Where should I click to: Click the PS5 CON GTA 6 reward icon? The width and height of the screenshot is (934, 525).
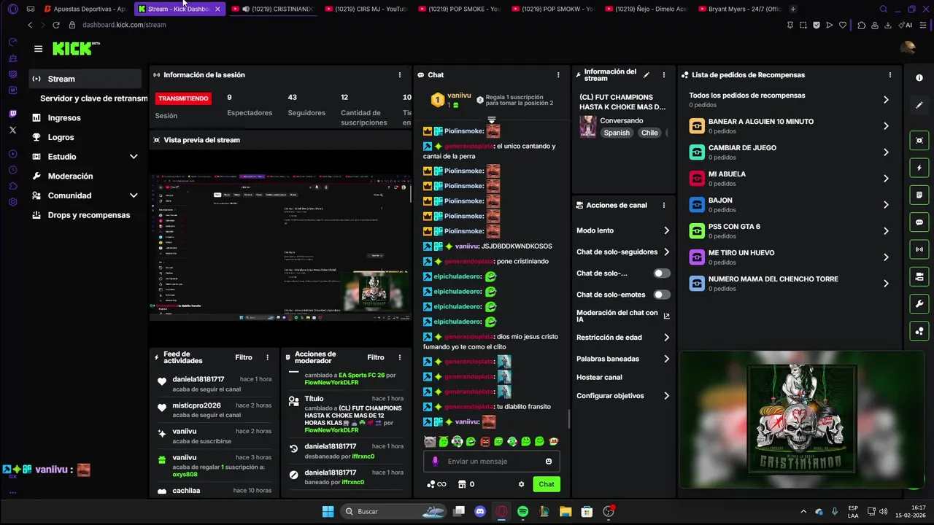coord(697,231)
